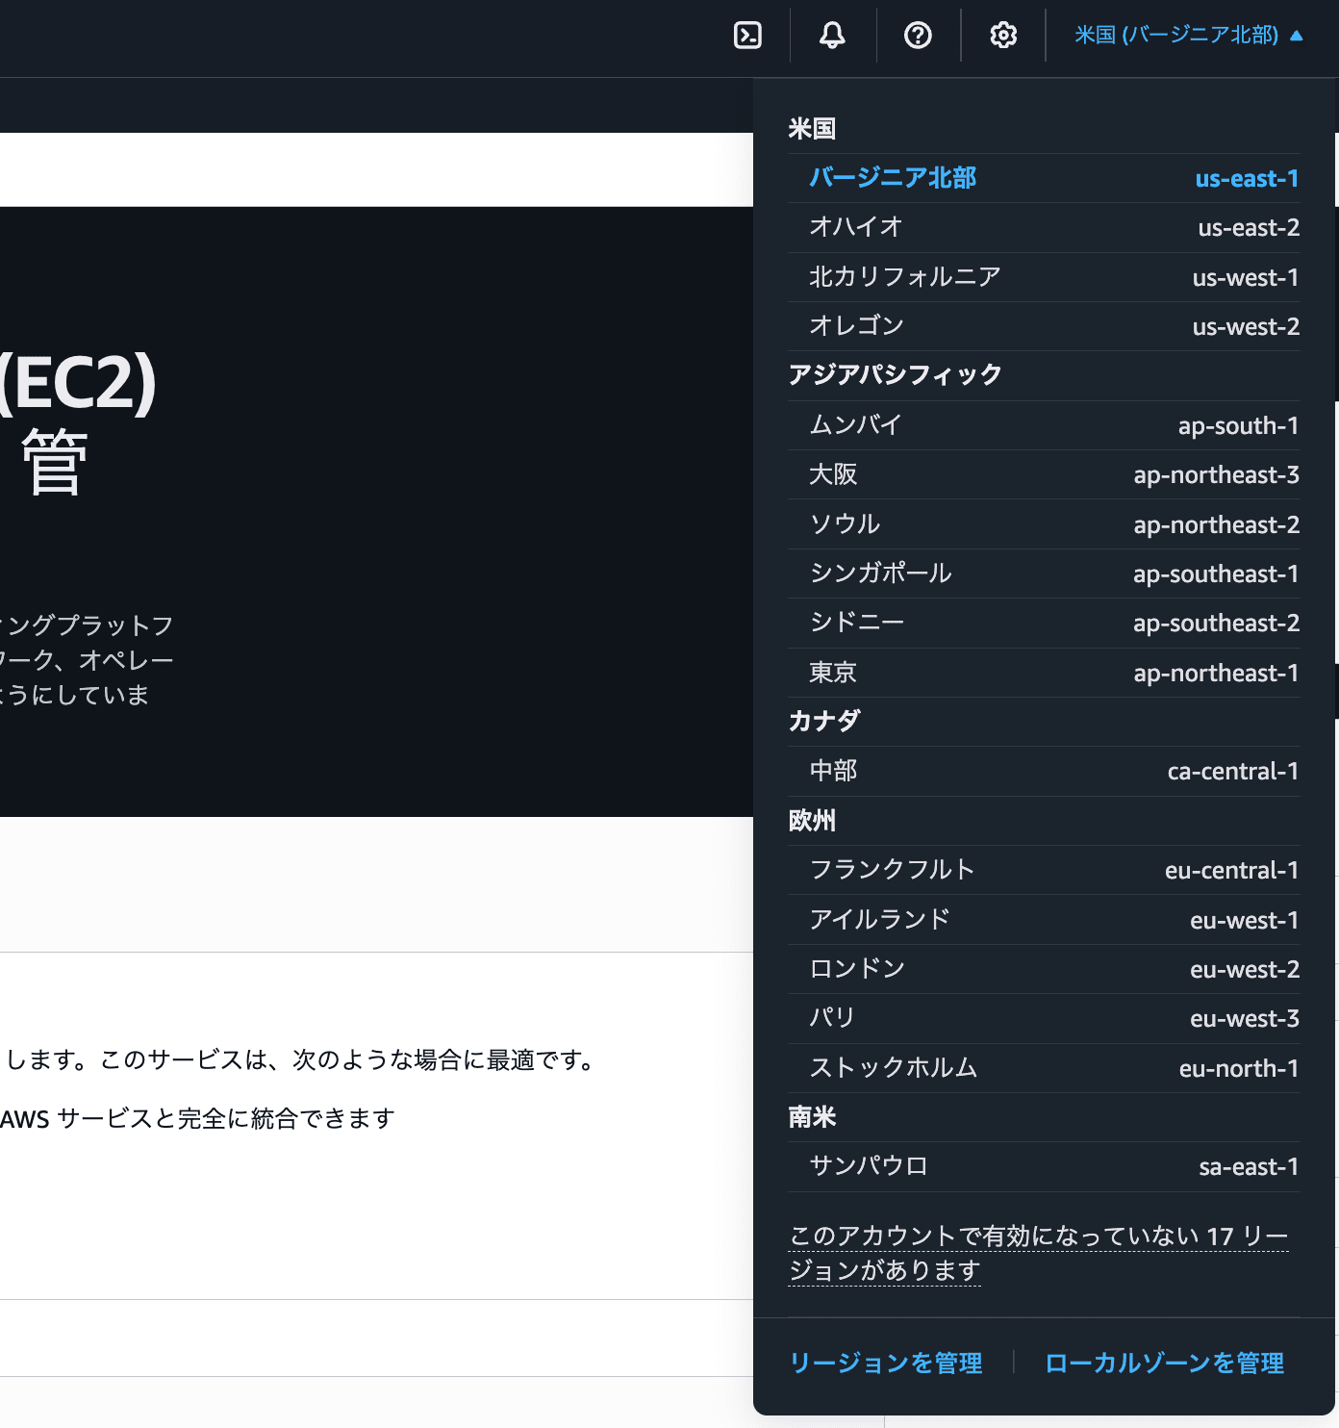The width and height of the screenshot is (1339, 1428).
Task: Open the settings gear icon
Action: coord(1003,36)
